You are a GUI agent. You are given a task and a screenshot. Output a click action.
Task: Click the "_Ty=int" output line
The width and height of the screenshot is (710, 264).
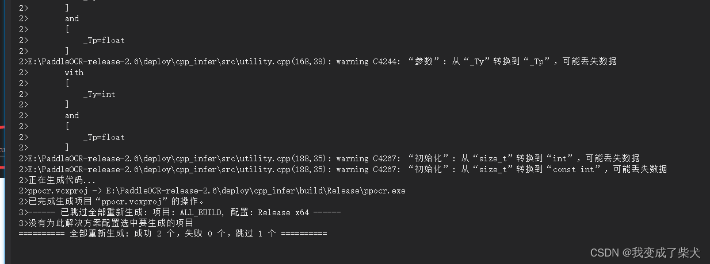[x=99, y=94]
